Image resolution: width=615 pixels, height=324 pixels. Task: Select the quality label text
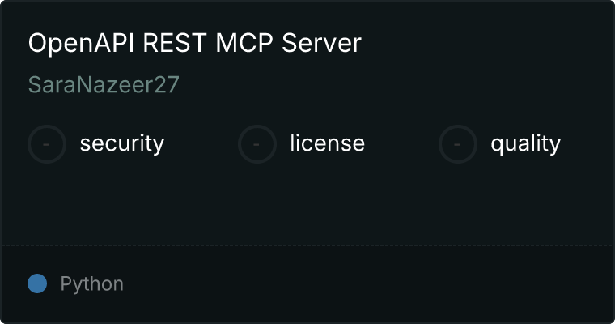[x=525, y=143]
